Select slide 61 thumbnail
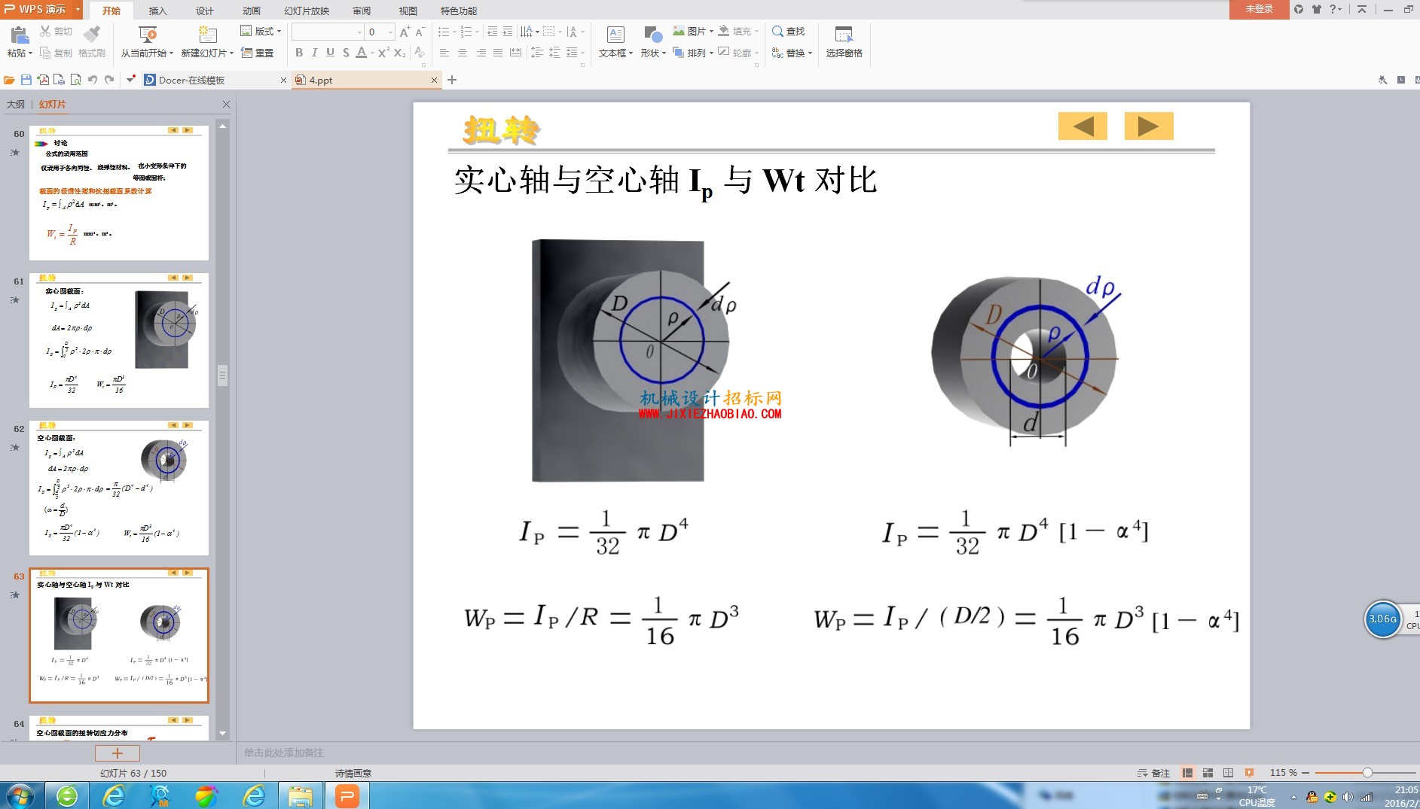 pos(119,340)
